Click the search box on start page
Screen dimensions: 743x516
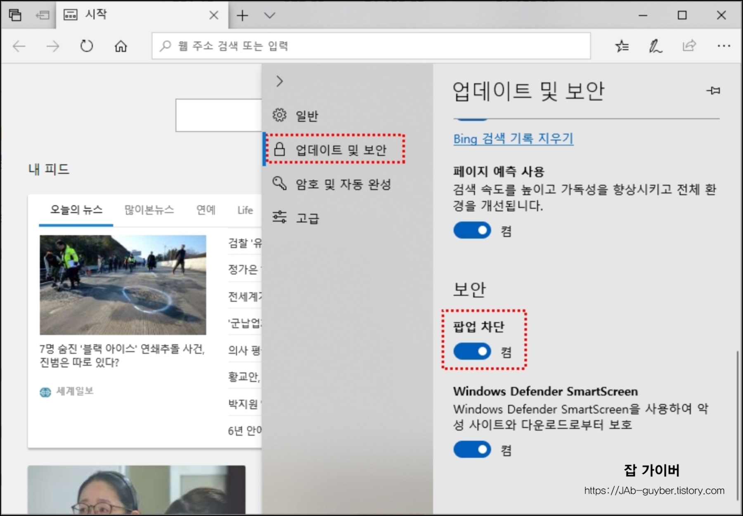(219, 115)
